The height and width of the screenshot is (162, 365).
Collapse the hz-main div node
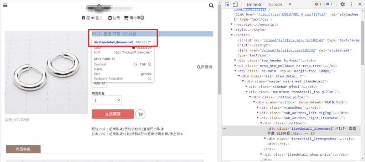(x=236, y=71)
